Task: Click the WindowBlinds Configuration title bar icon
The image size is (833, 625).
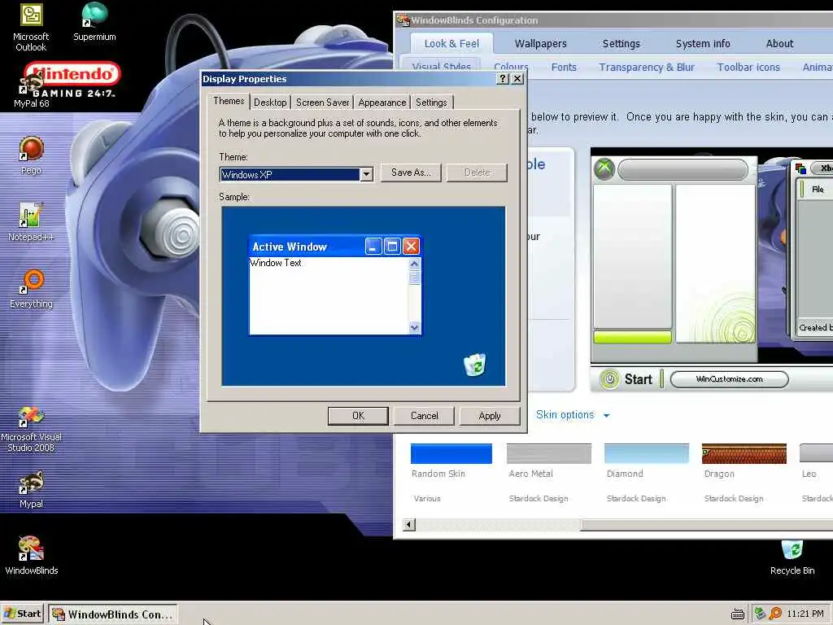Action: click(403, 20)
